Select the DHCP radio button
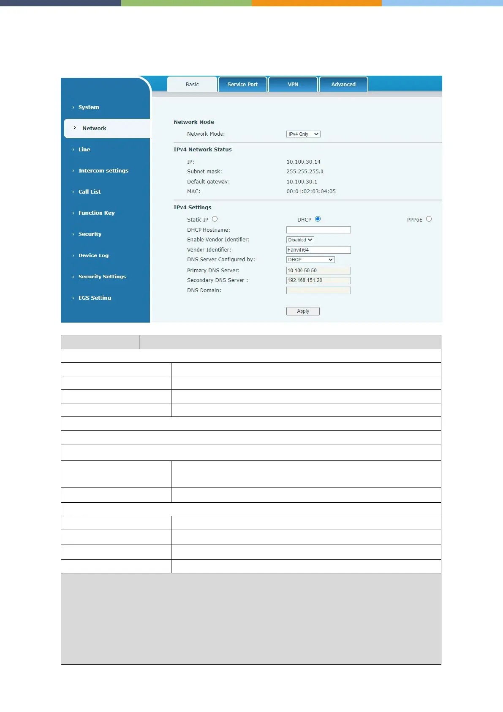The width and height of the screenshot is (503, 712). [x=318, y=219]
